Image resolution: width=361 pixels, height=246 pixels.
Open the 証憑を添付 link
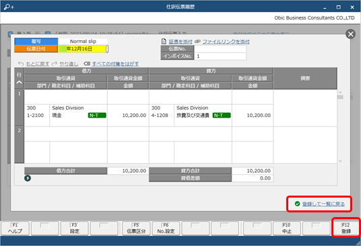pyautogui.click(x=180, y=42)
